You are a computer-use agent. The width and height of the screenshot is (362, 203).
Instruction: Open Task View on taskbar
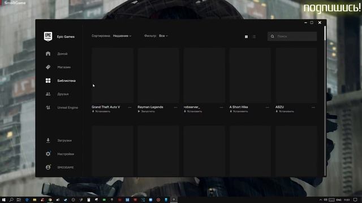point(19,200)
